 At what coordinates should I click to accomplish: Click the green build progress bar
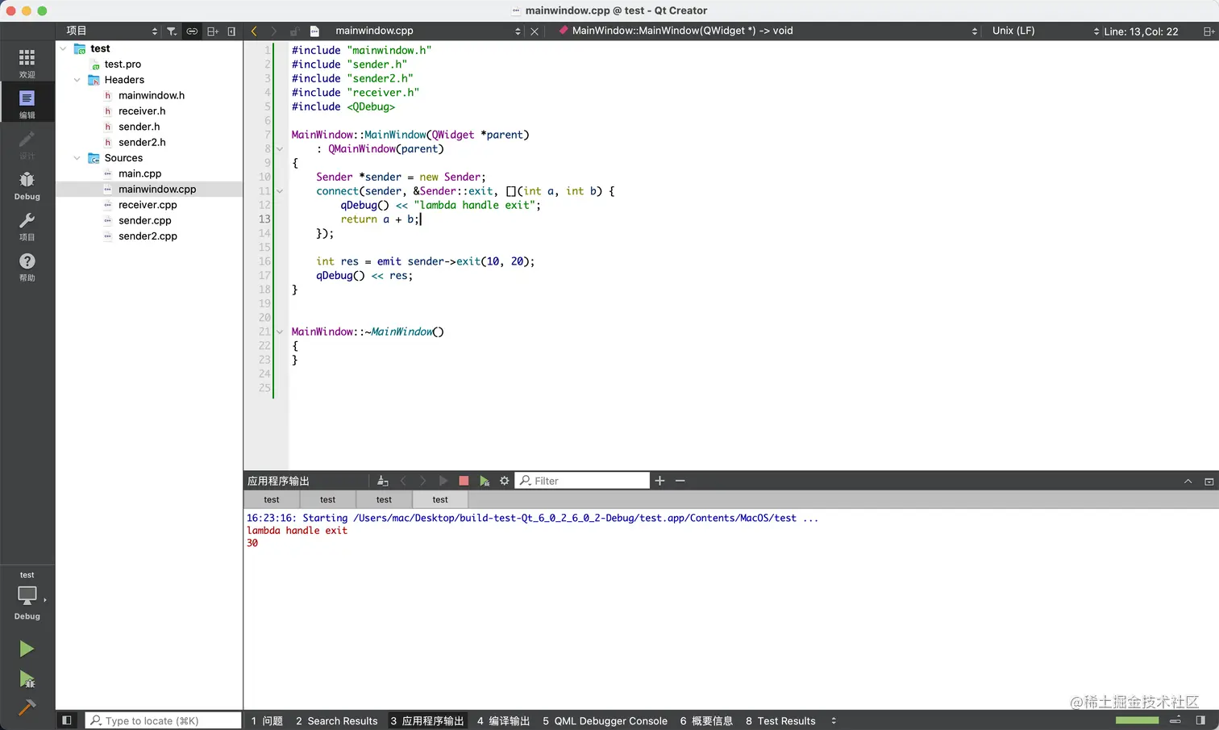(x=1137, y=720)
